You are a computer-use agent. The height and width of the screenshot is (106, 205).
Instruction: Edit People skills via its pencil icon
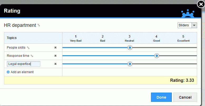[28, 48]
